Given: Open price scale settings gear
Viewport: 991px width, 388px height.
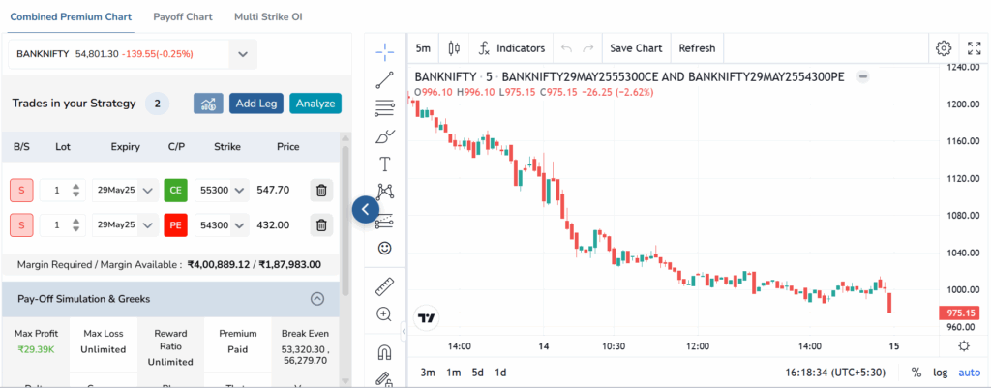Looking at the screenshot, I should 964,345.
